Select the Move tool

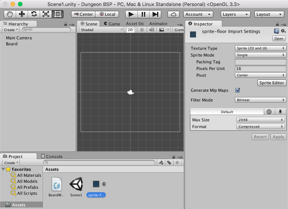click(x=22, y=14)
